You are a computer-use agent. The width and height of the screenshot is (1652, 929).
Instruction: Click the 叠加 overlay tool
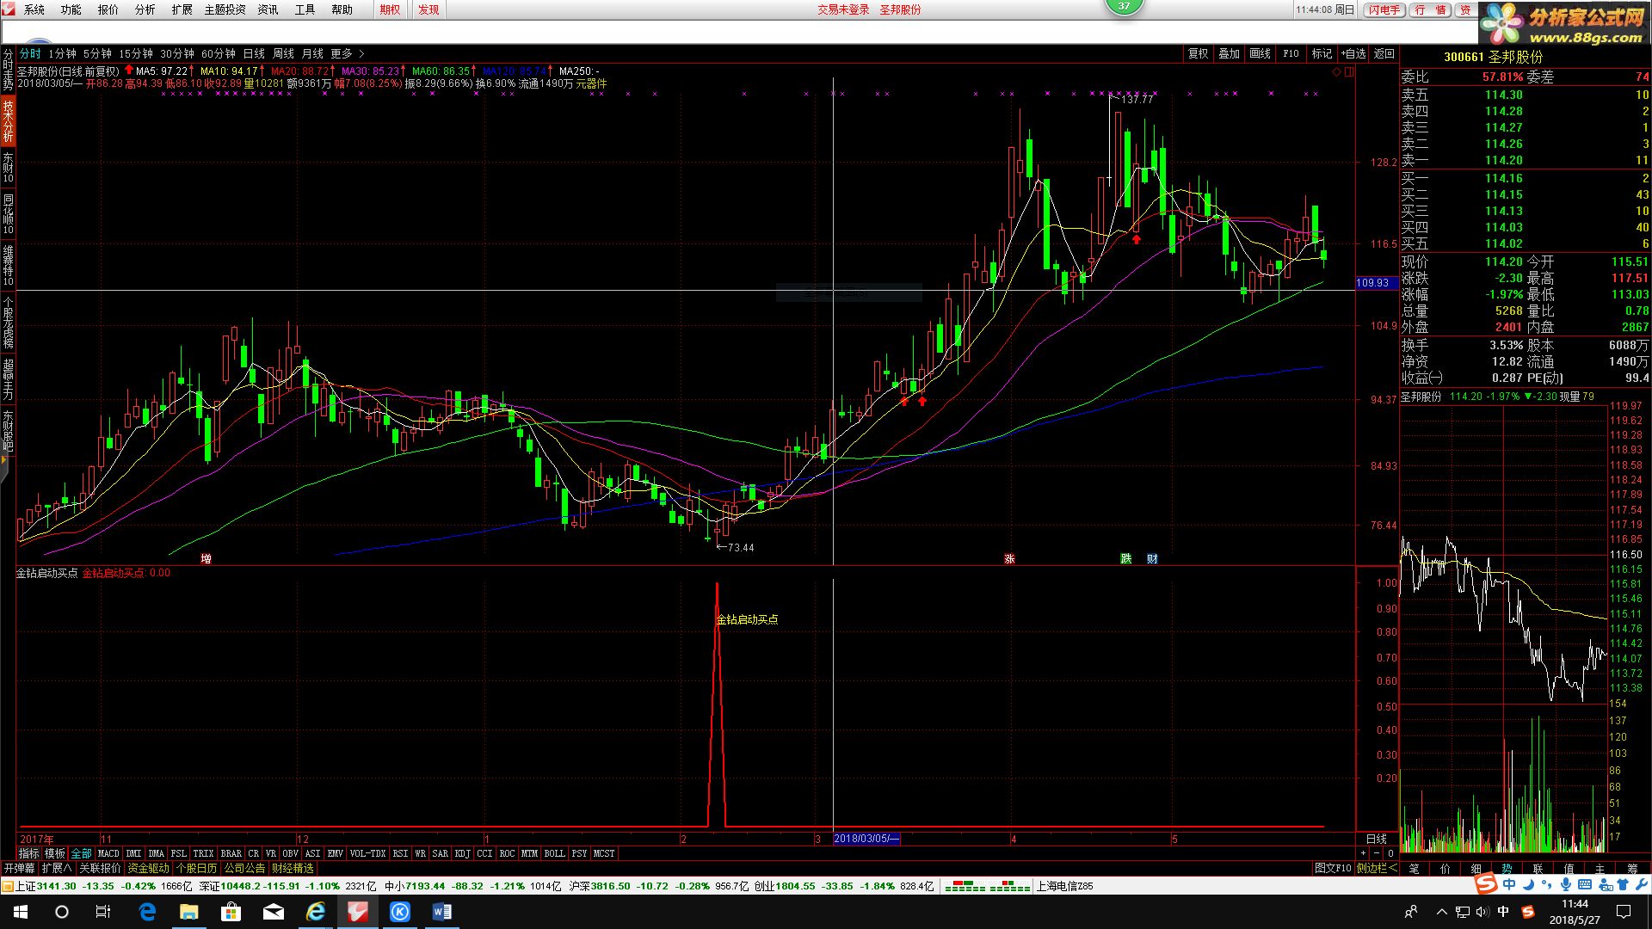1229,53
